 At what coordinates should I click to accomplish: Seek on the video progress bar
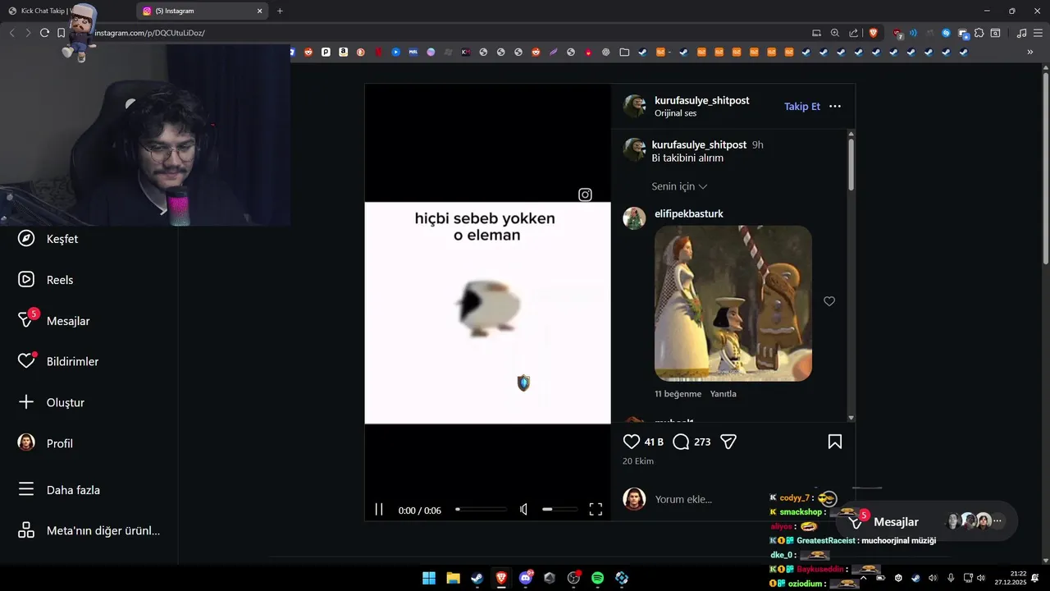[482, 510]
